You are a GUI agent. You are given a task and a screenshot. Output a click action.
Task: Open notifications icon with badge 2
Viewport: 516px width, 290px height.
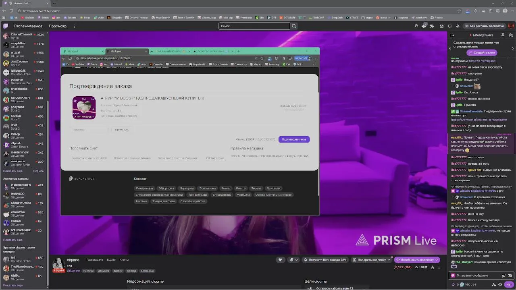[x=424, y=26]
